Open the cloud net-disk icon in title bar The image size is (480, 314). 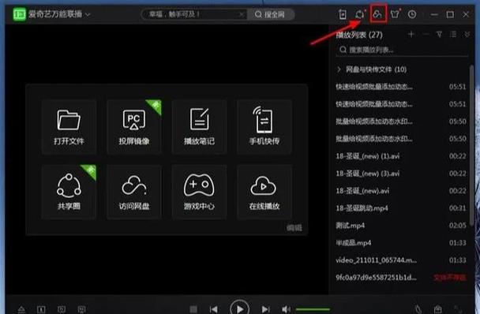pos(377,13)
